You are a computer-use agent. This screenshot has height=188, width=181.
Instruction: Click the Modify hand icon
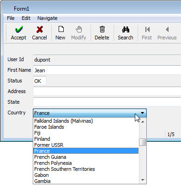click(79, 29)
